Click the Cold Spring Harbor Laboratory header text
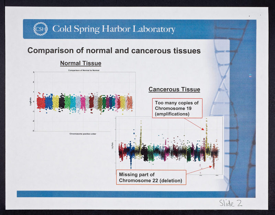Viewport: 275px width, 215px height. click(x=113, y=29)
